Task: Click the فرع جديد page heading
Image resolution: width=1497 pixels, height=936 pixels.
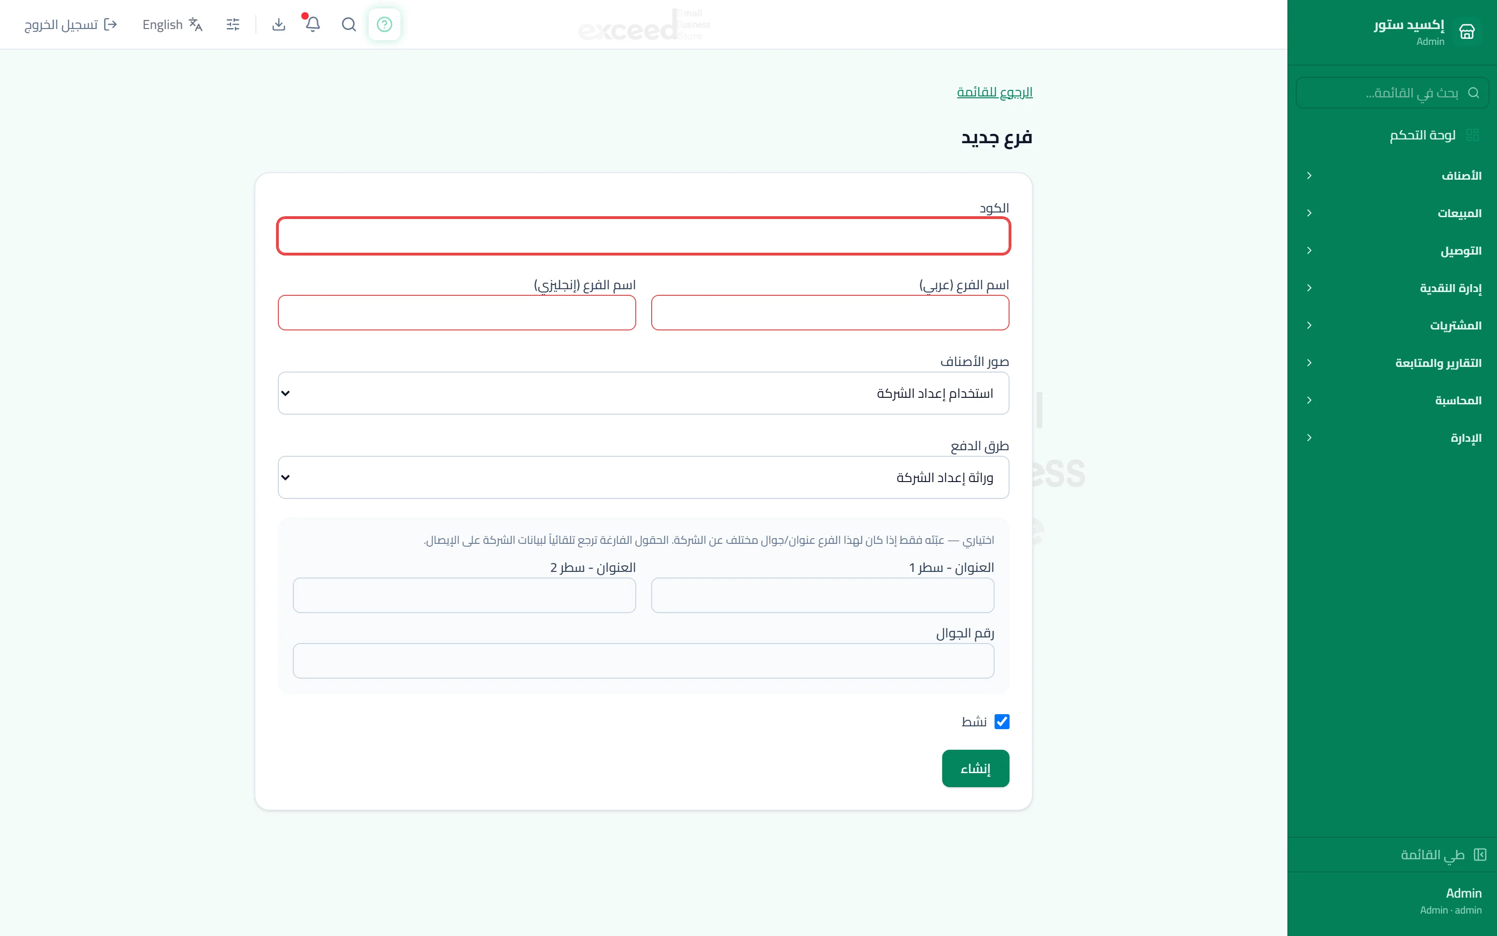Action: click(x=996, y=138)
